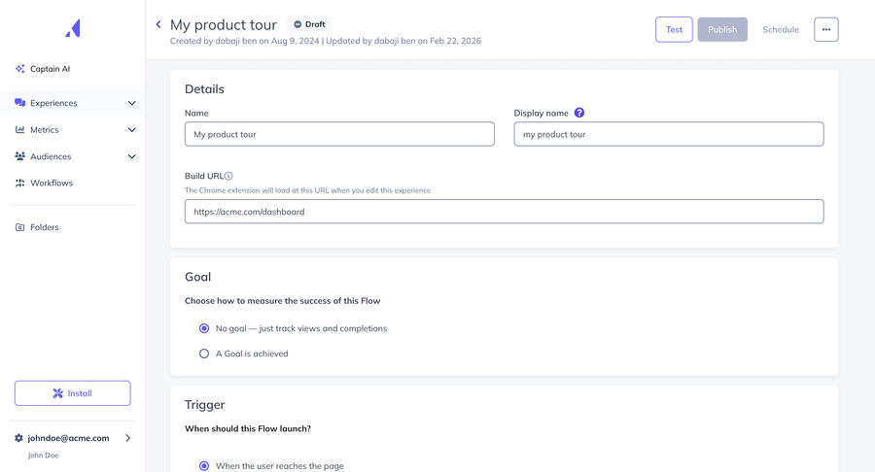Click the Draft status badge

tap(310, 24)
